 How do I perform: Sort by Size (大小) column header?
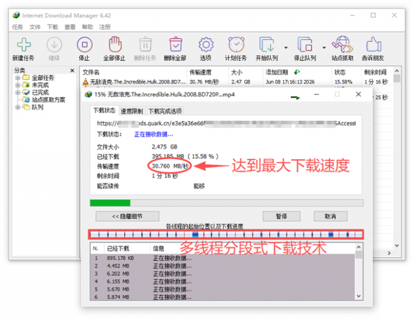(x=245, y=72)
